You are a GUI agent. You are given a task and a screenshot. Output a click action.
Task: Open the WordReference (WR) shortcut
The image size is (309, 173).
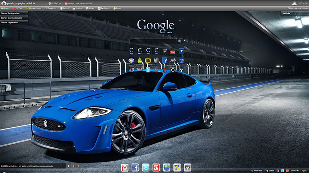pyautogui.click(x=131, y=70)
